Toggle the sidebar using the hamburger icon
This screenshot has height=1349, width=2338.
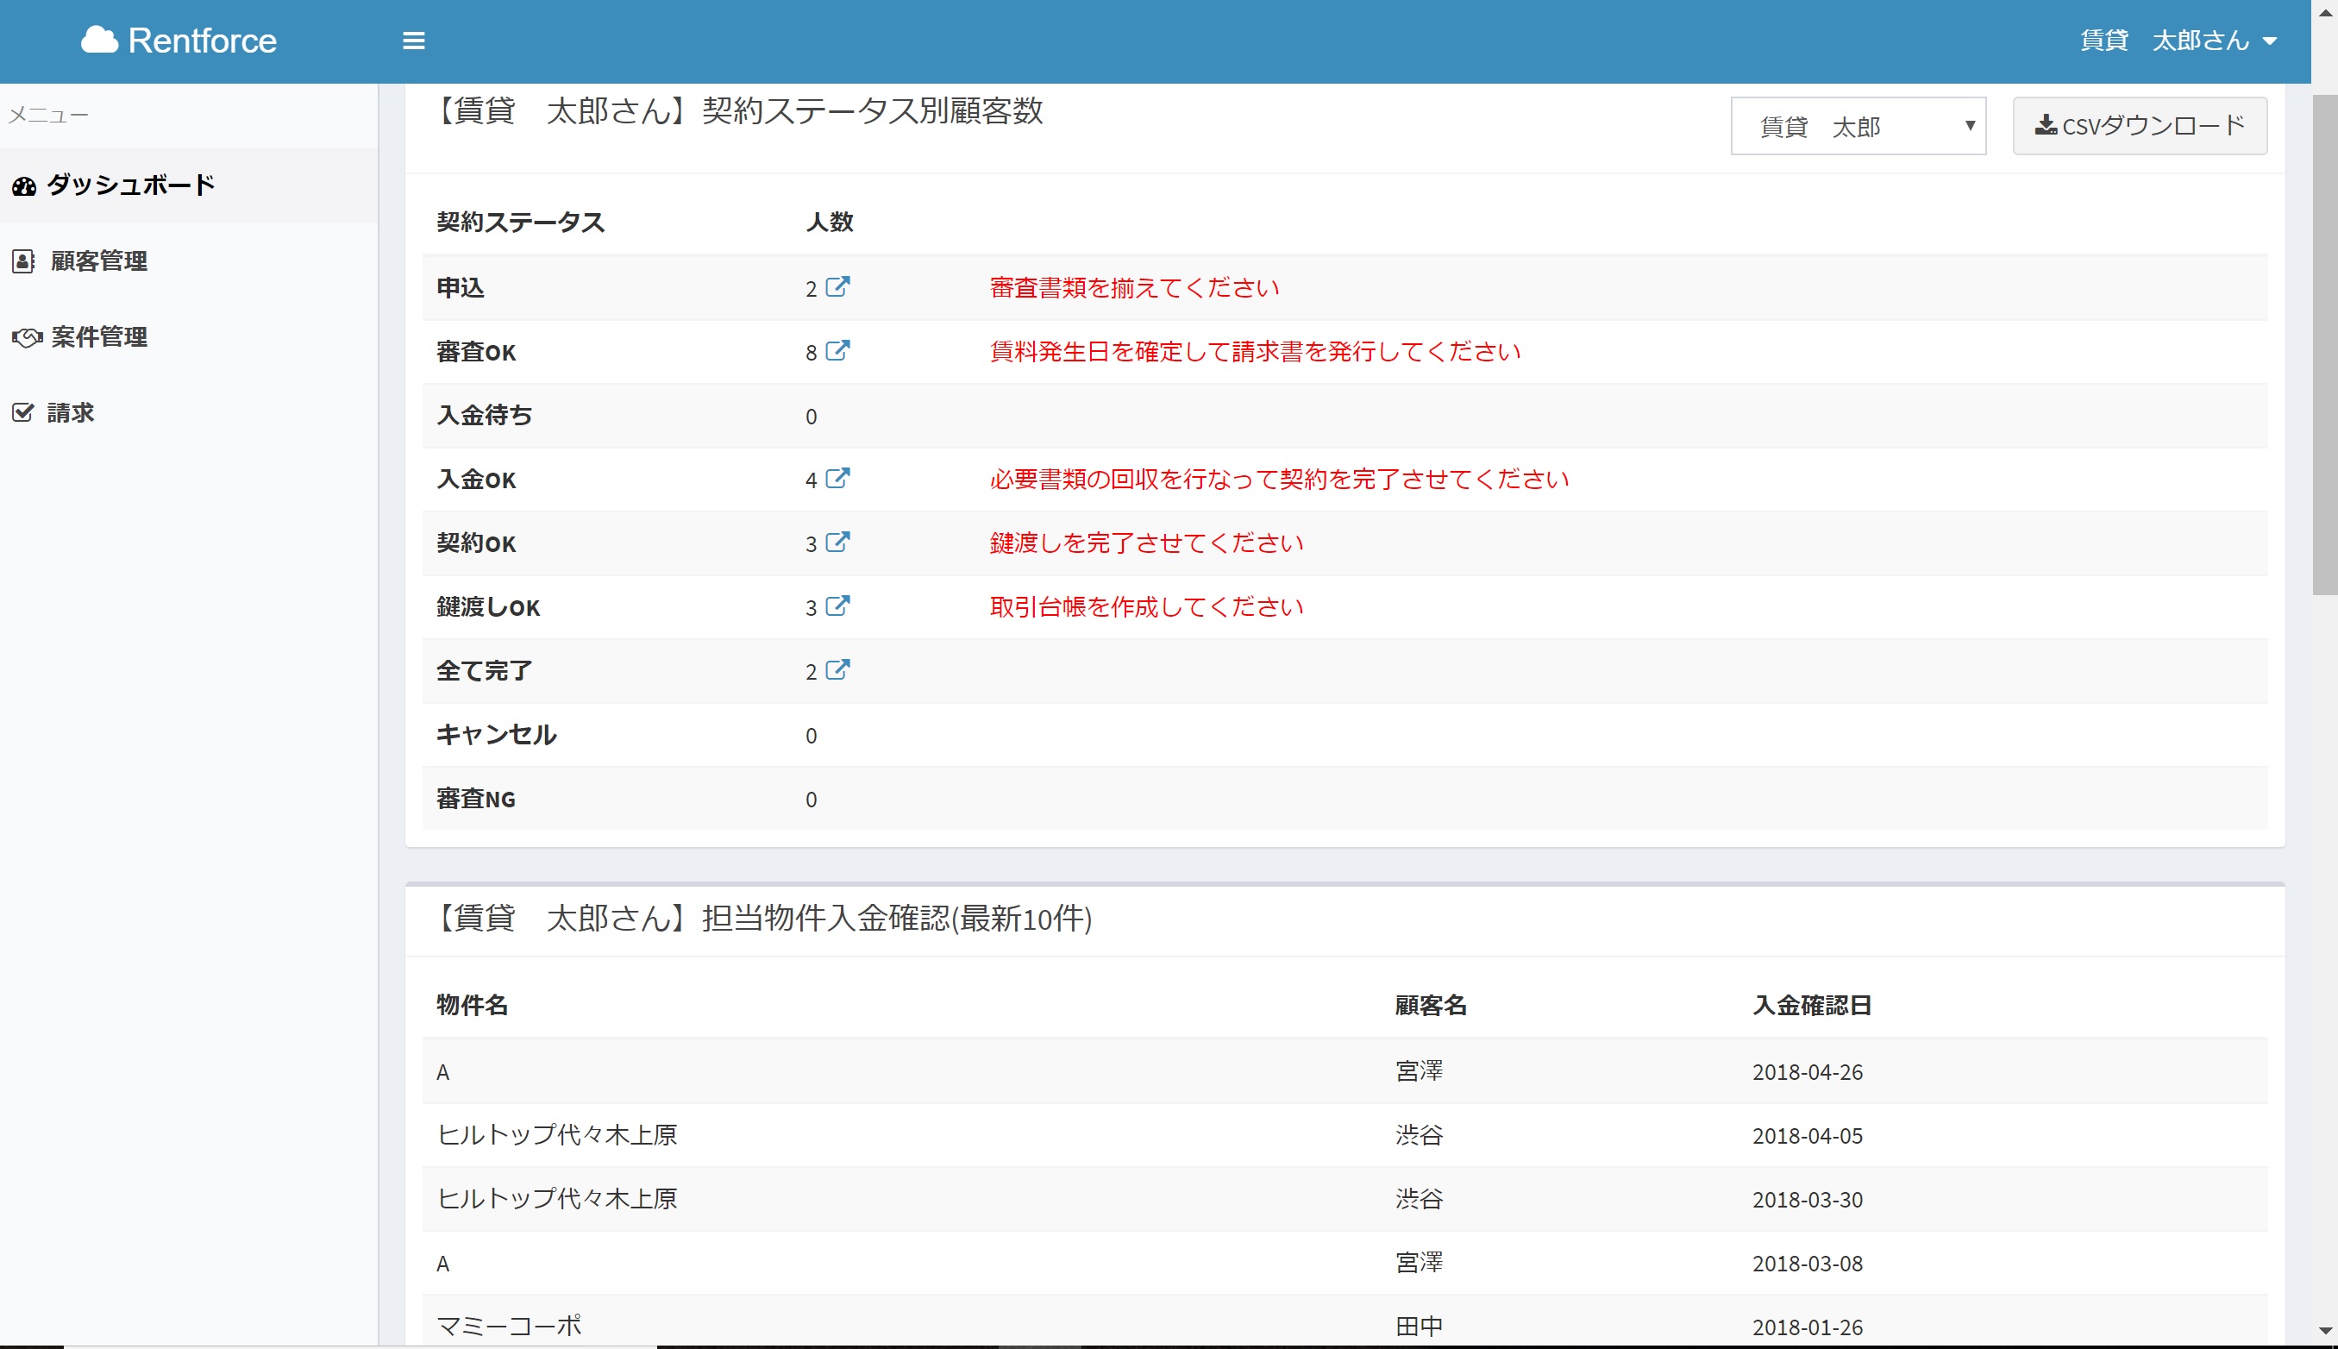pos(413,40)
